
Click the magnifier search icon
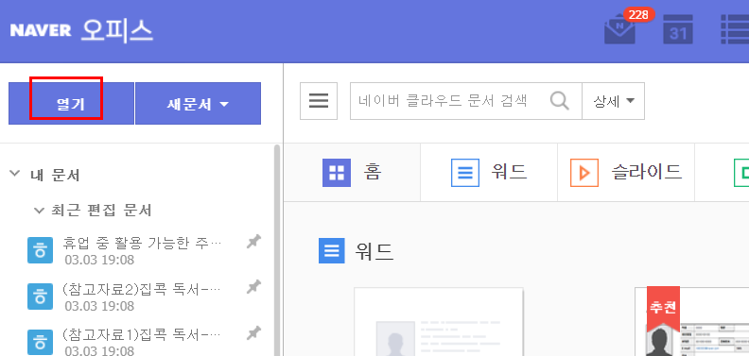[x=559, y=101]
